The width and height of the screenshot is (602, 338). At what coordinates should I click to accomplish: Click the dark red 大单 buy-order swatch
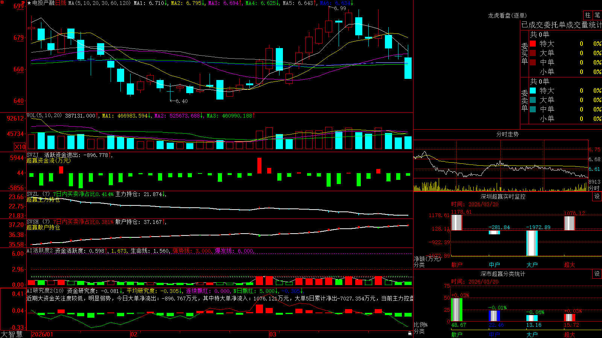coord(533,53)
